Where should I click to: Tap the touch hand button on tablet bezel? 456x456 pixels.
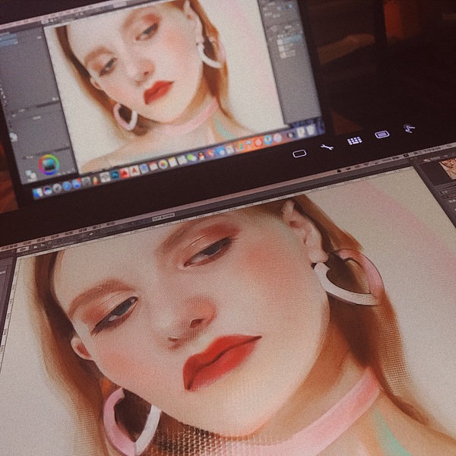pos(410,128)
